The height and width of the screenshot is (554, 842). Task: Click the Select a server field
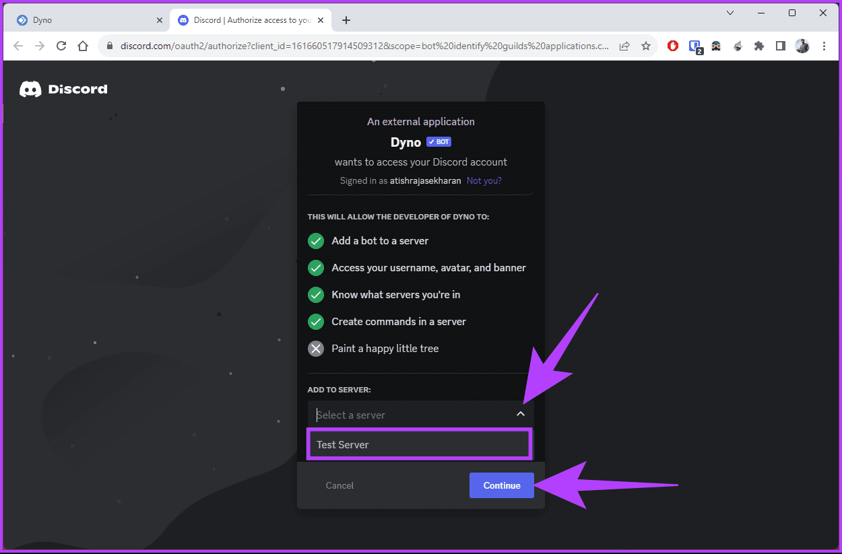tap(420, 415)
